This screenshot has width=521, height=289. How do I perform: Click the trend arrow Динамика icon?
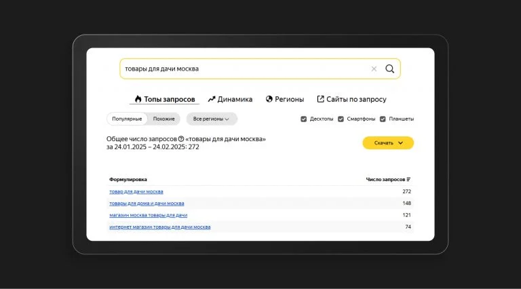coord(212,99)
